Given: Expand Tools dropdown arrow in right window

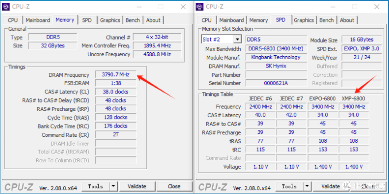Looking at the screenshot, I should coord(307,186).
